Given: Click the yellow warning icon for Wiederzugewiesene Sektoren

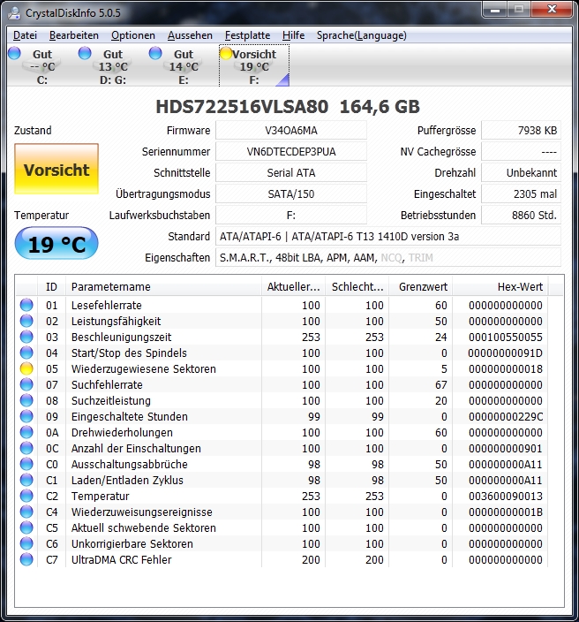Looking at the screenshot, I should (x=26, y=368).
